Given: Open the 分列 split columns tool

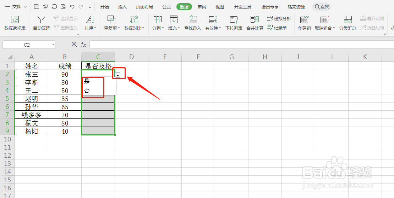Looking at the screenshot, I should pos(158,23).
